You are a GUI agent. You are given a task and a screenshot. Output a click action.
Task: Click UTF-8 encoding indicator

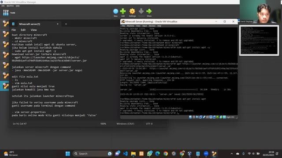click(149, 124)
